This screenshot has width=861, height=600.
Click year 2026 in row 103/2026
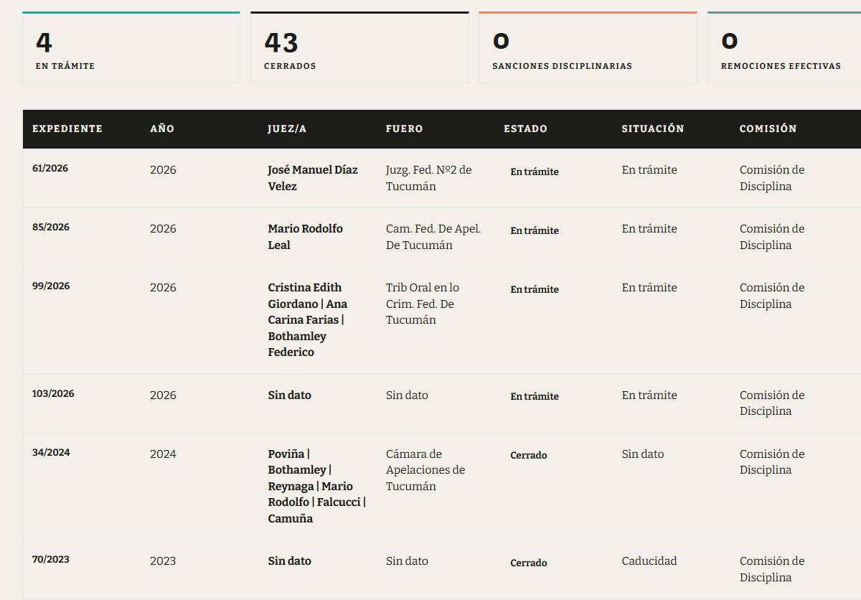click(x=163, y=395)
